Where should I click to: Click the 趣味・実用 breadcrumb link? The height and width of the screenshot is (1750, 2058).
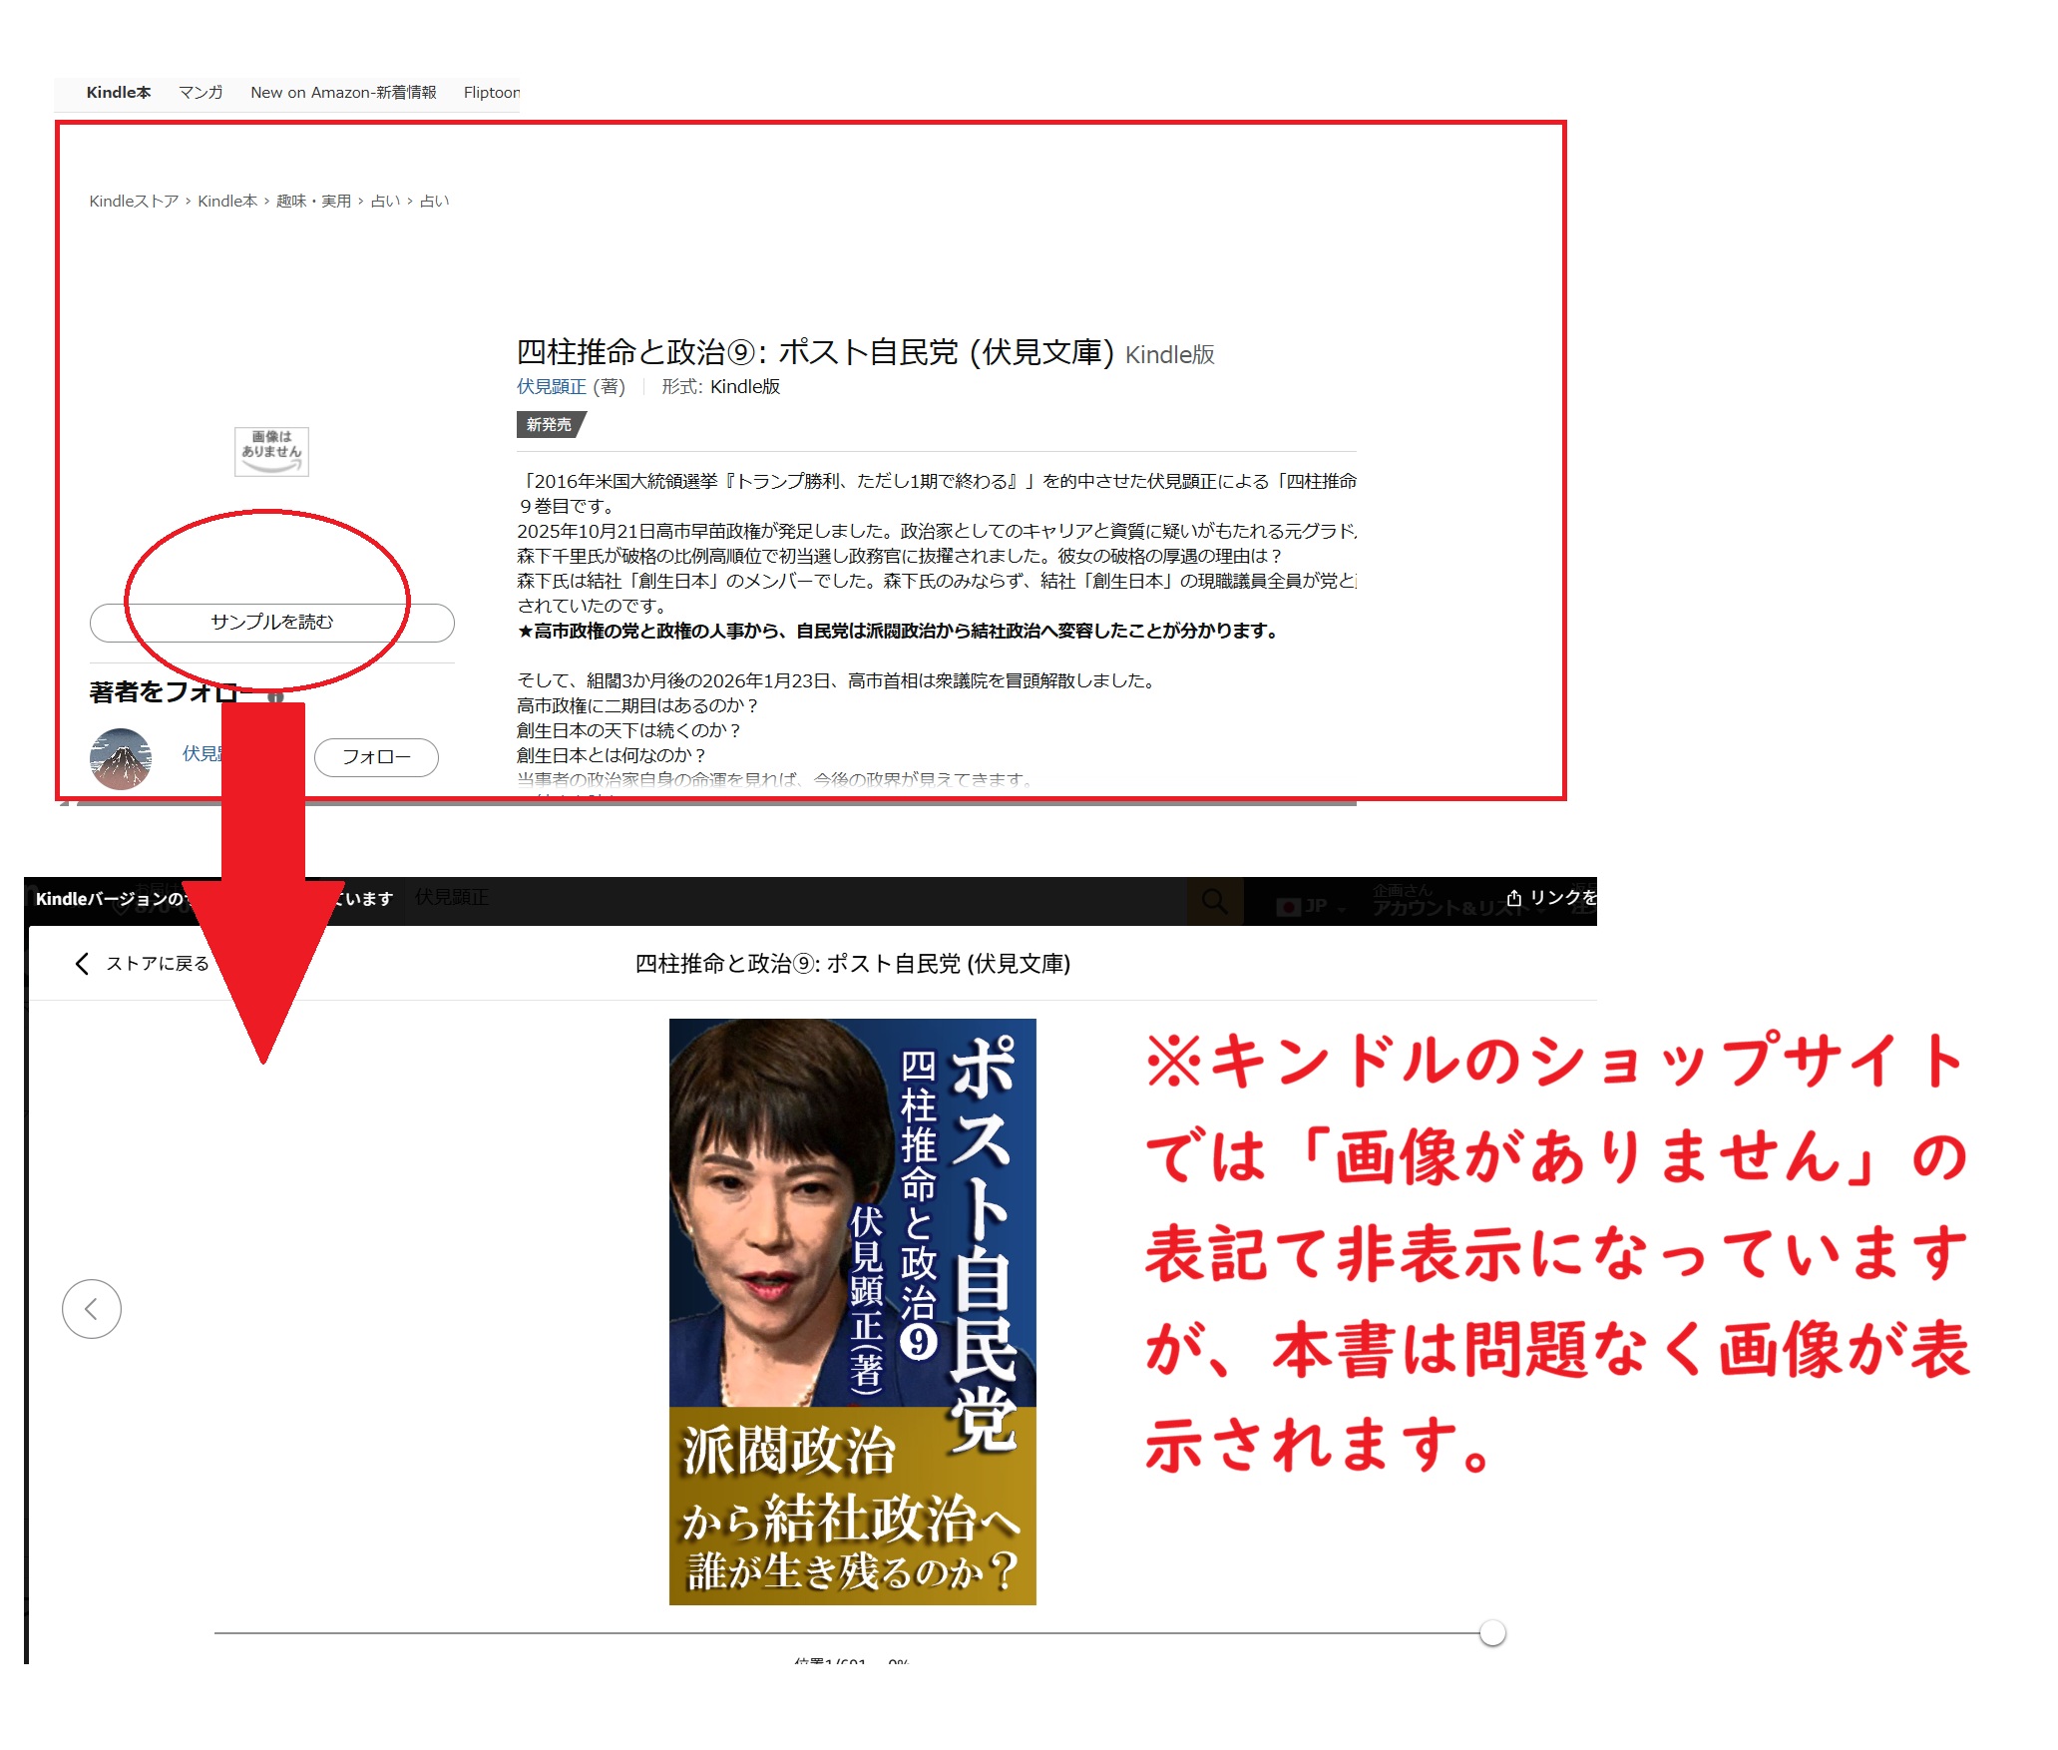313,202
